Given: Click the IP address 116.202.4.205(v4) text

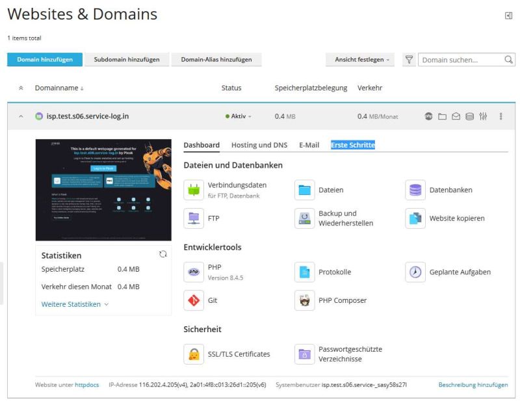Looking at the screenshot, I should (163, 385).
